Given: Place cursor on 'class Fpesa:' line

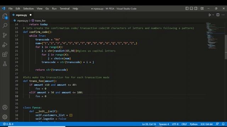Looking at the screenshot, I should tap(32, 108).
